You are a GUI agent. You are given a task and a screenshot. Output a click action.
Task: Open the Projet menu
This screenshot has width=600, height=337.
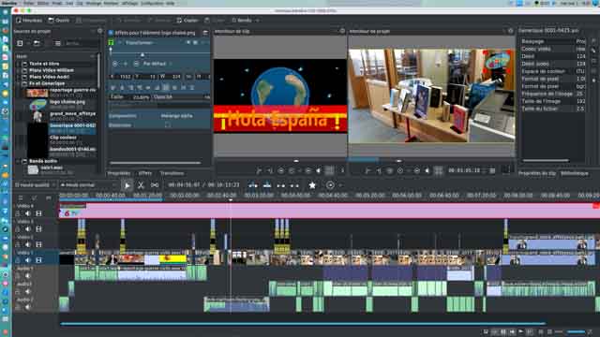tap(56, 3)
